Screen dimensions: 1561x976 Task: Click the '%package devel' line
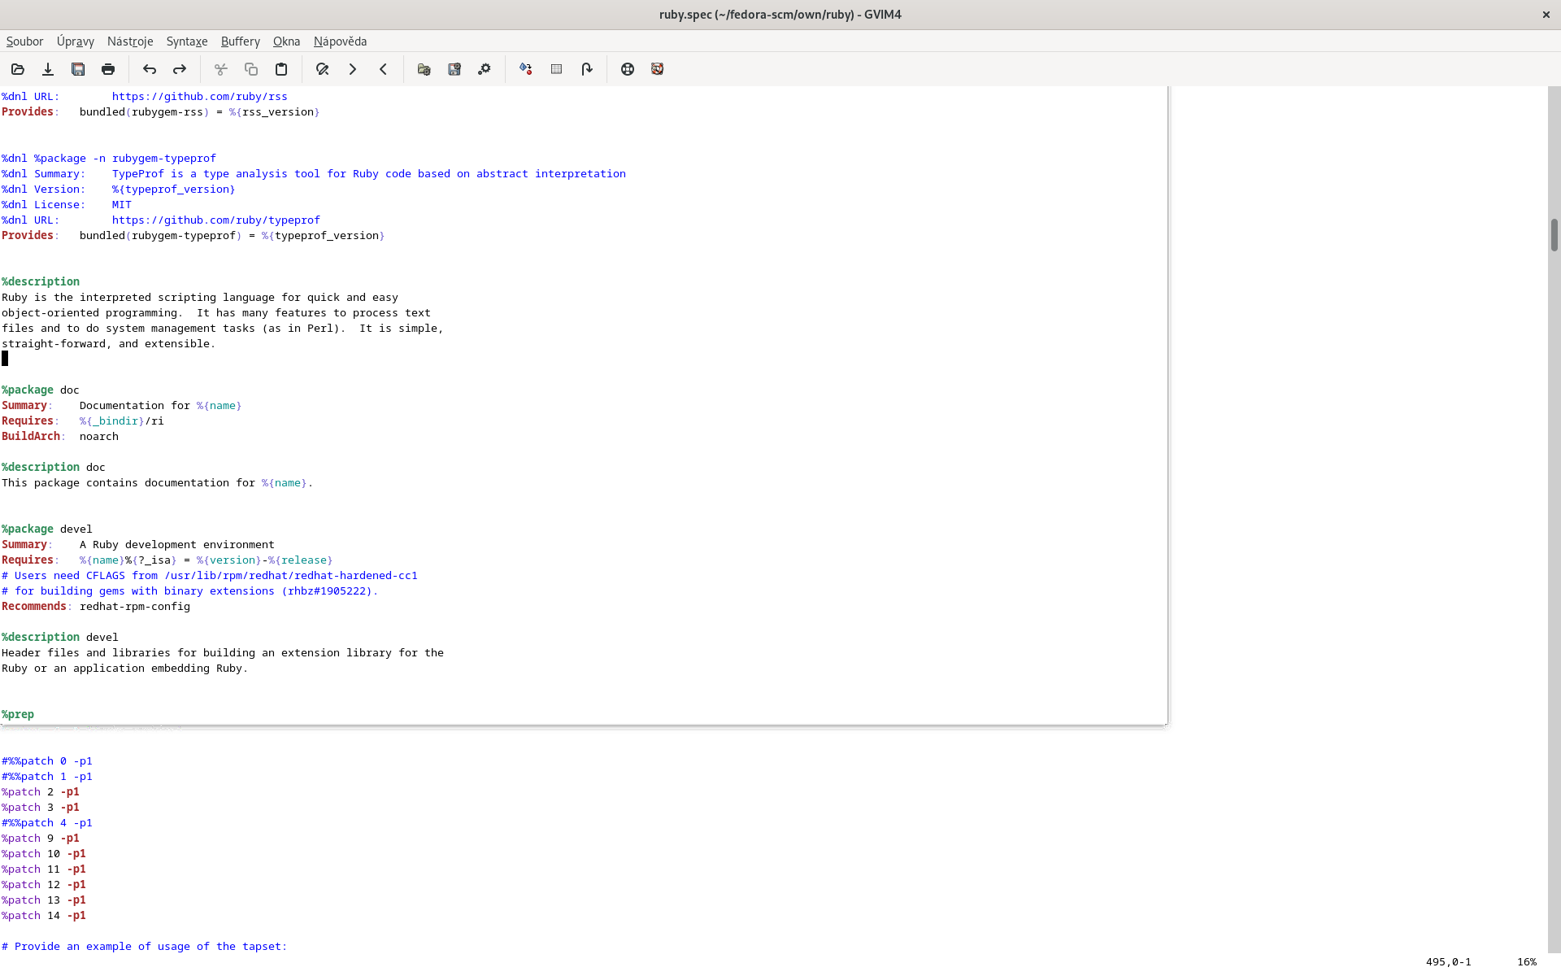coord(47,529)
